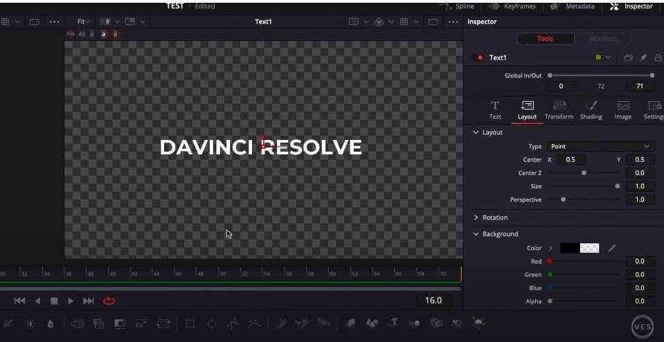Add a Matte Control node

pyautogui.click(x=120, y=324)
